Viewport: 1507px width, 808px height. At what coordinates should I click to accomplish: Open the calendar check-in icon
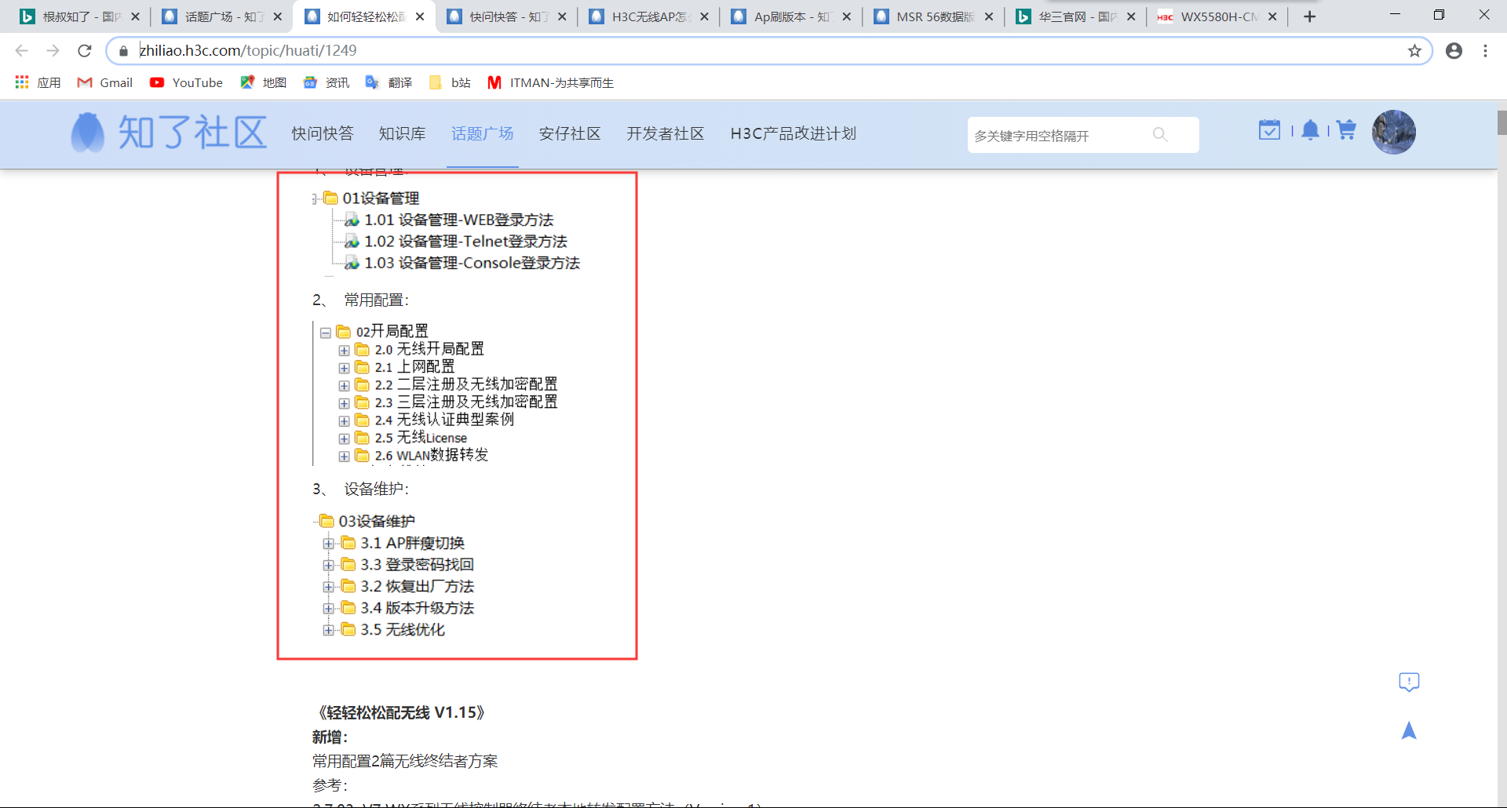click(1269, 130)
